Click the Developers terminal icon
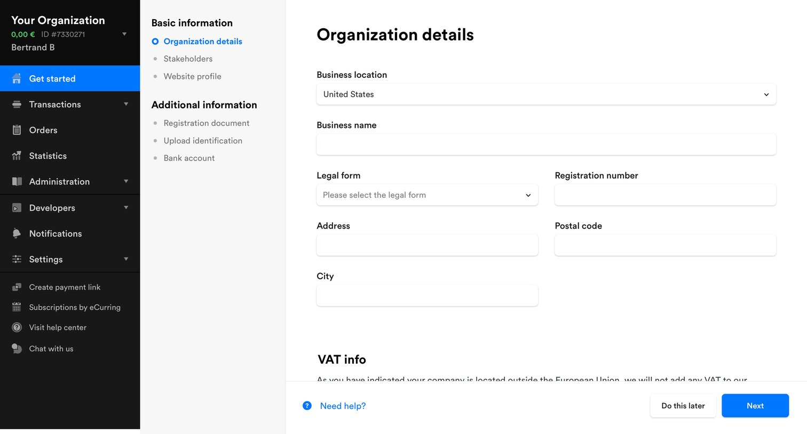 [17, 208]
